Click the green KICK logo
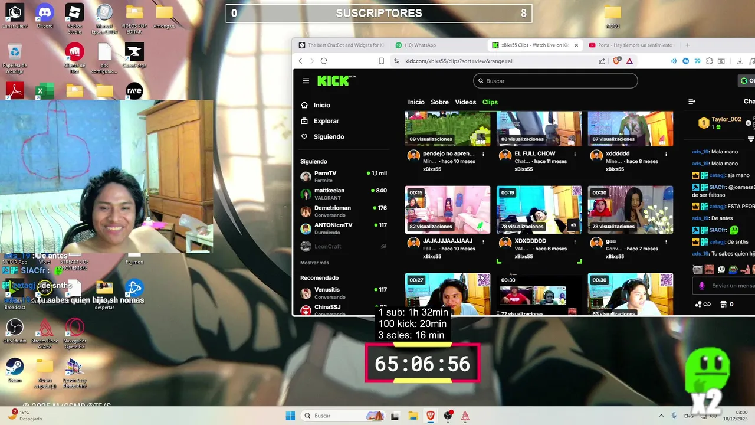Viewport: 755px width, 425px height. 336,81
